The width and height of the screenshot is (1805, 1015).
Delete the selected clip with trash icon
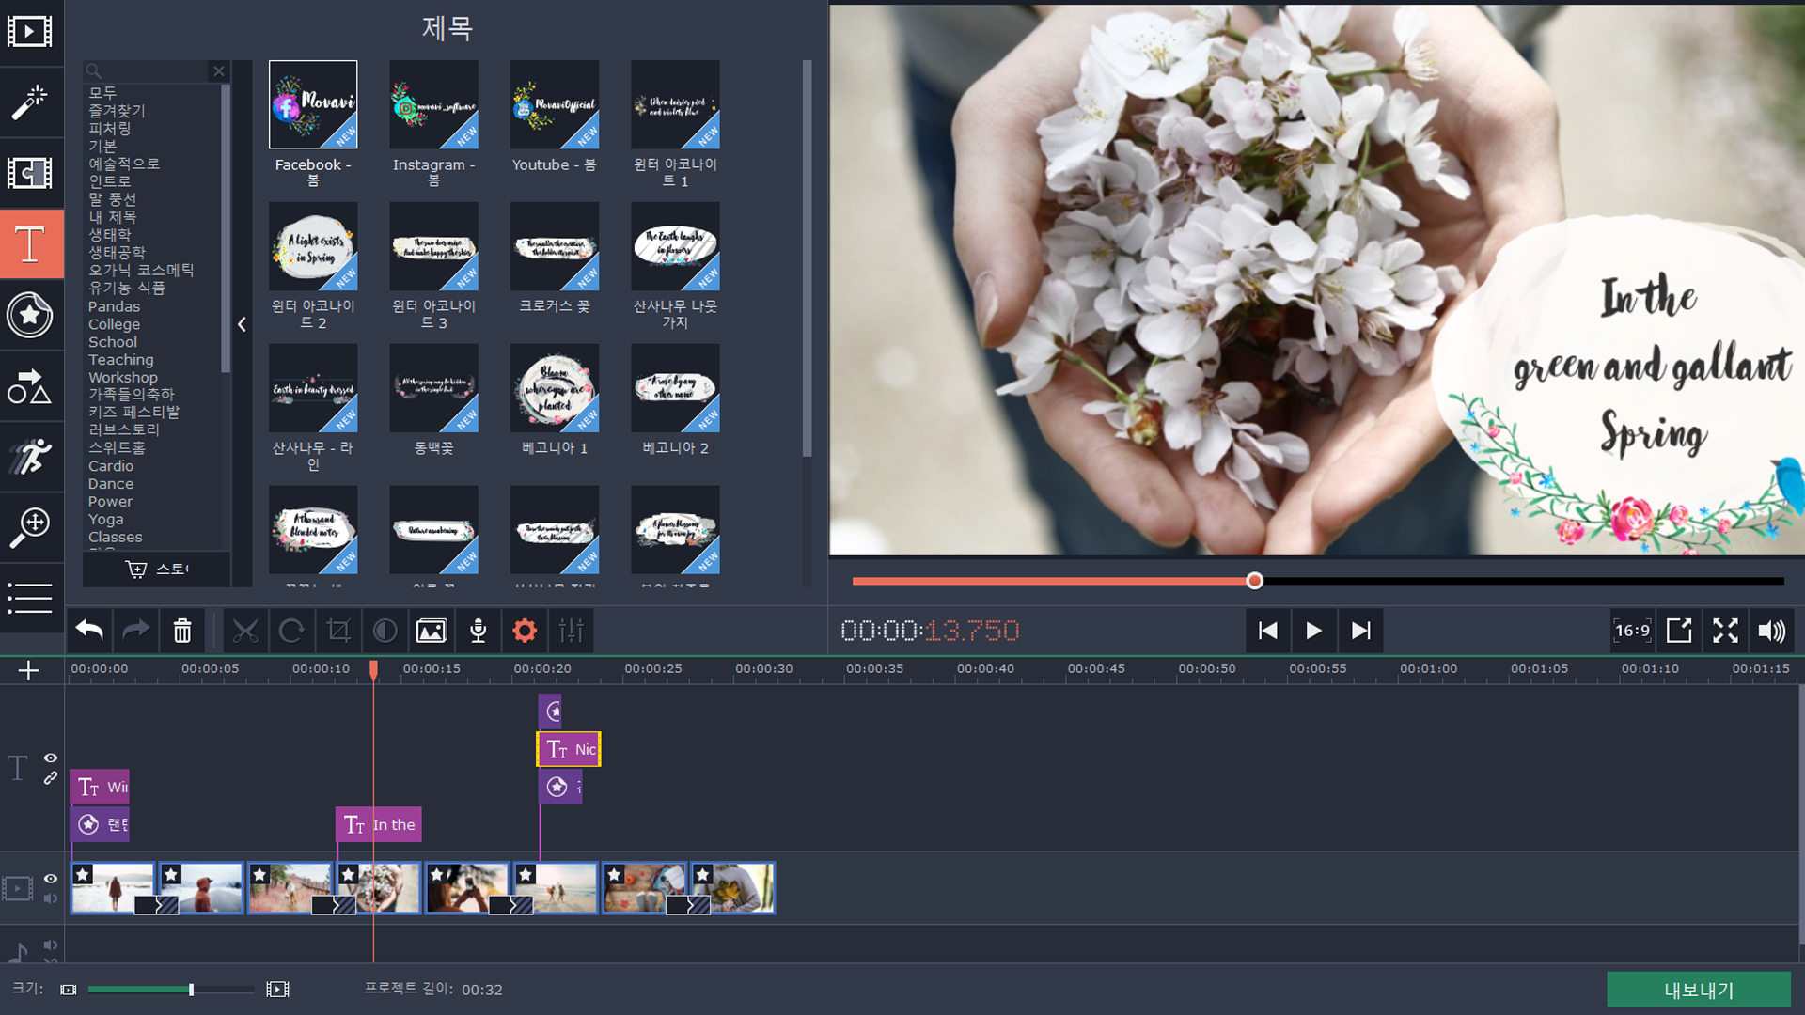tap(182, 631)
